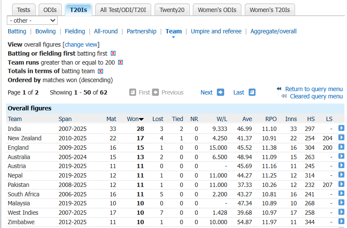The width and height of the screenshot is (347, 228).
Task: Switch to Women's T20Is tab
Action: pyautogui.click(x=270, y=10)
